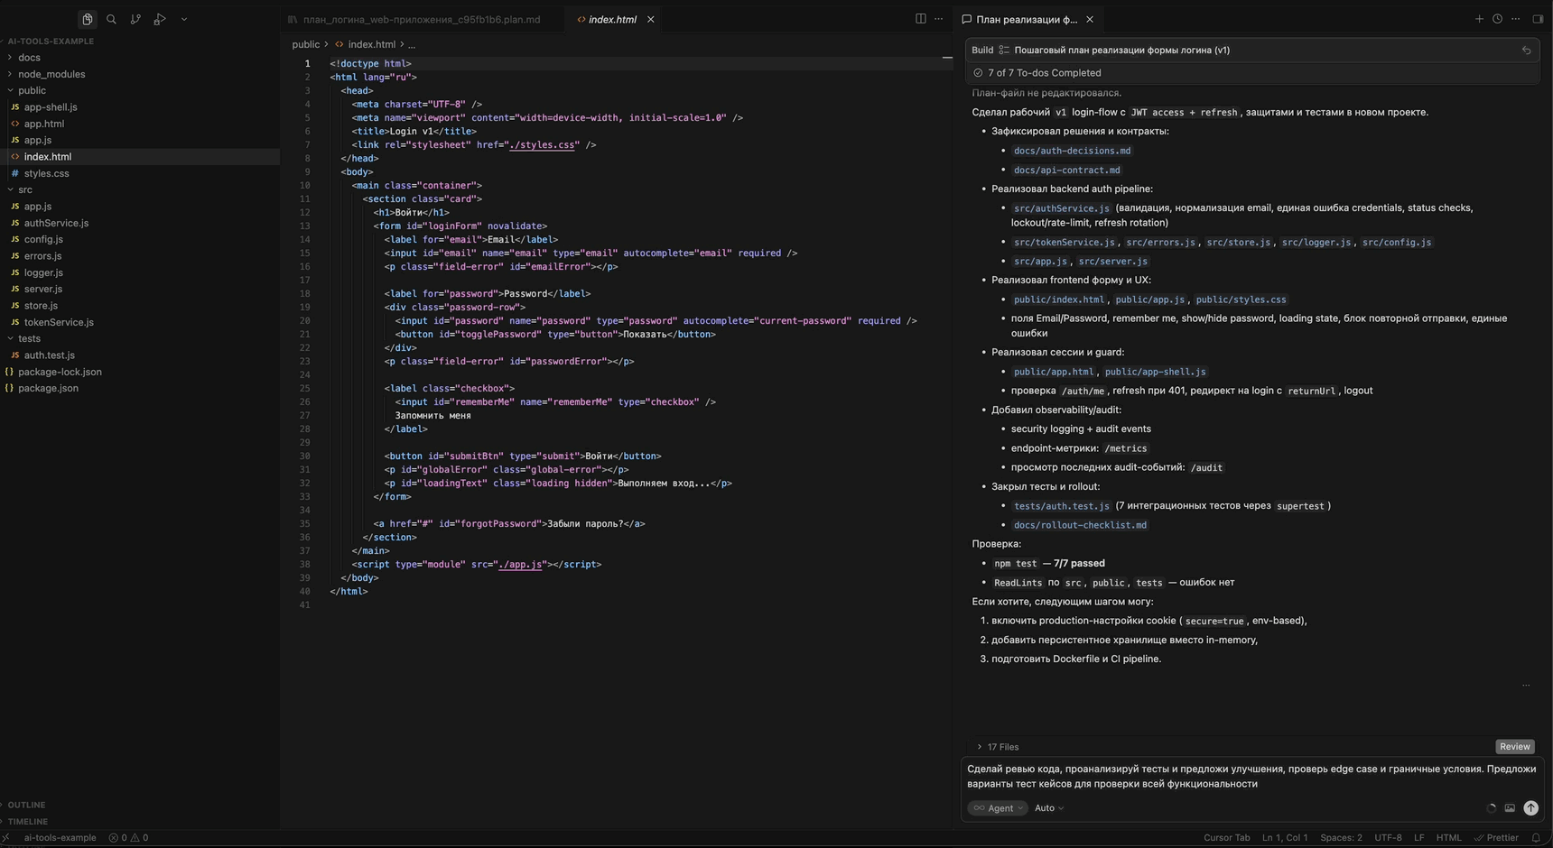The width and height of the screenshot is (1553, 848).
Task: Open the Search sidebar icon
Action: pos(111,19)
